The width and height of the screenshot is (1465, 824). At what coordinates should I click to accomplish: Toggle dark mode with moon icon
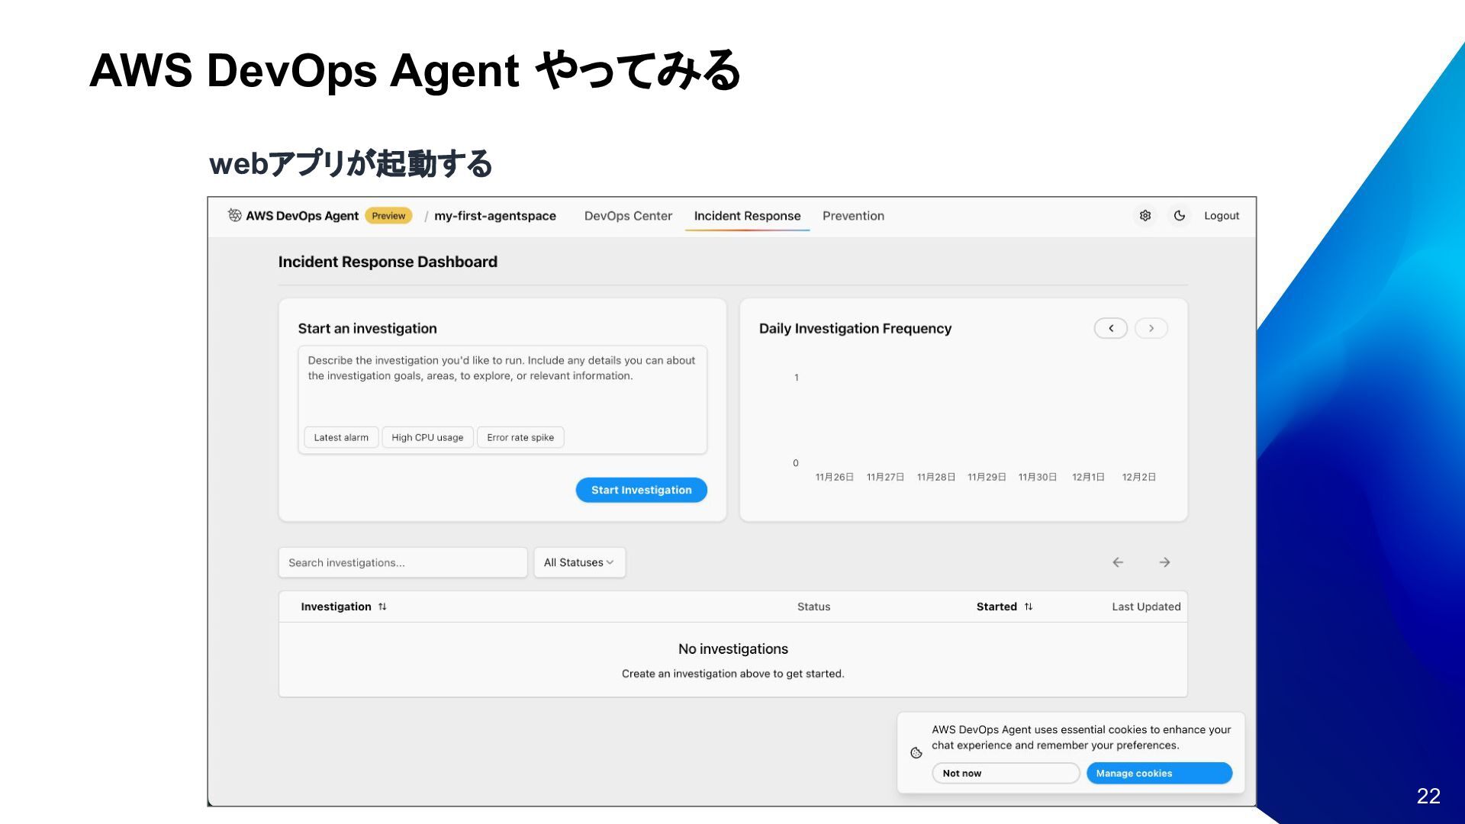click(x=1180, y=216)
